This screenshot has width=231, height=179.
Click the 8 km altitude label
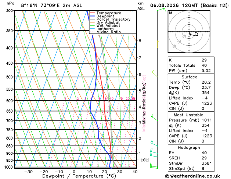(140, 41)
